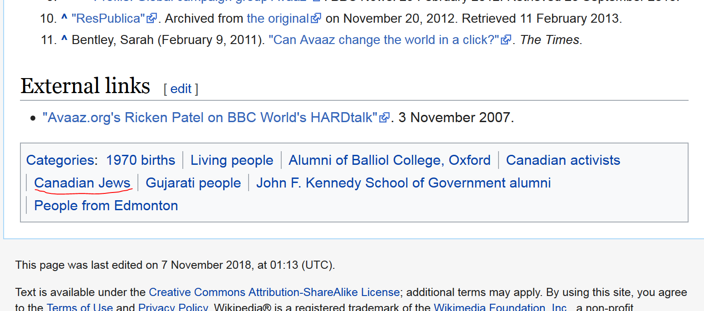The width and height of the screenshot is (704, 311).
Task: Open People from Edmonton category
Action: (x=106, y=206)
